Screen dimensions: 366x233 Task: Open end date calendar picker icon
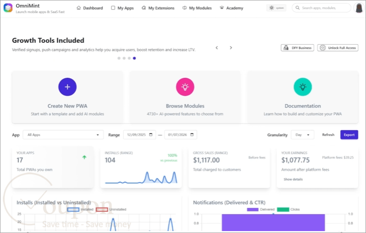click(x=192, y=135)
